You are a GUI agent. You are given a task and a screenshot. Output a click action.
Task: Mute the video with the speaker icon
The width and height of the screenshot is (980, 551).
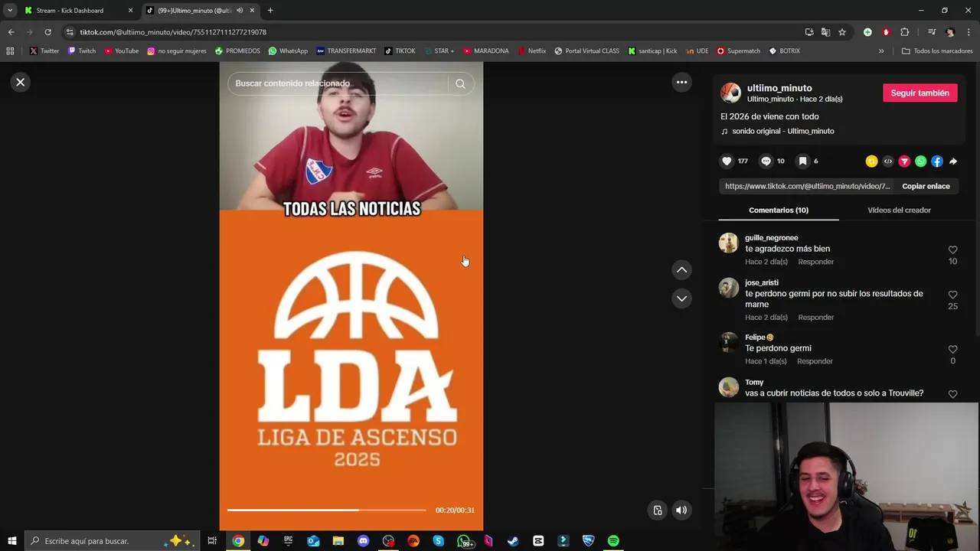coord(681,510)
